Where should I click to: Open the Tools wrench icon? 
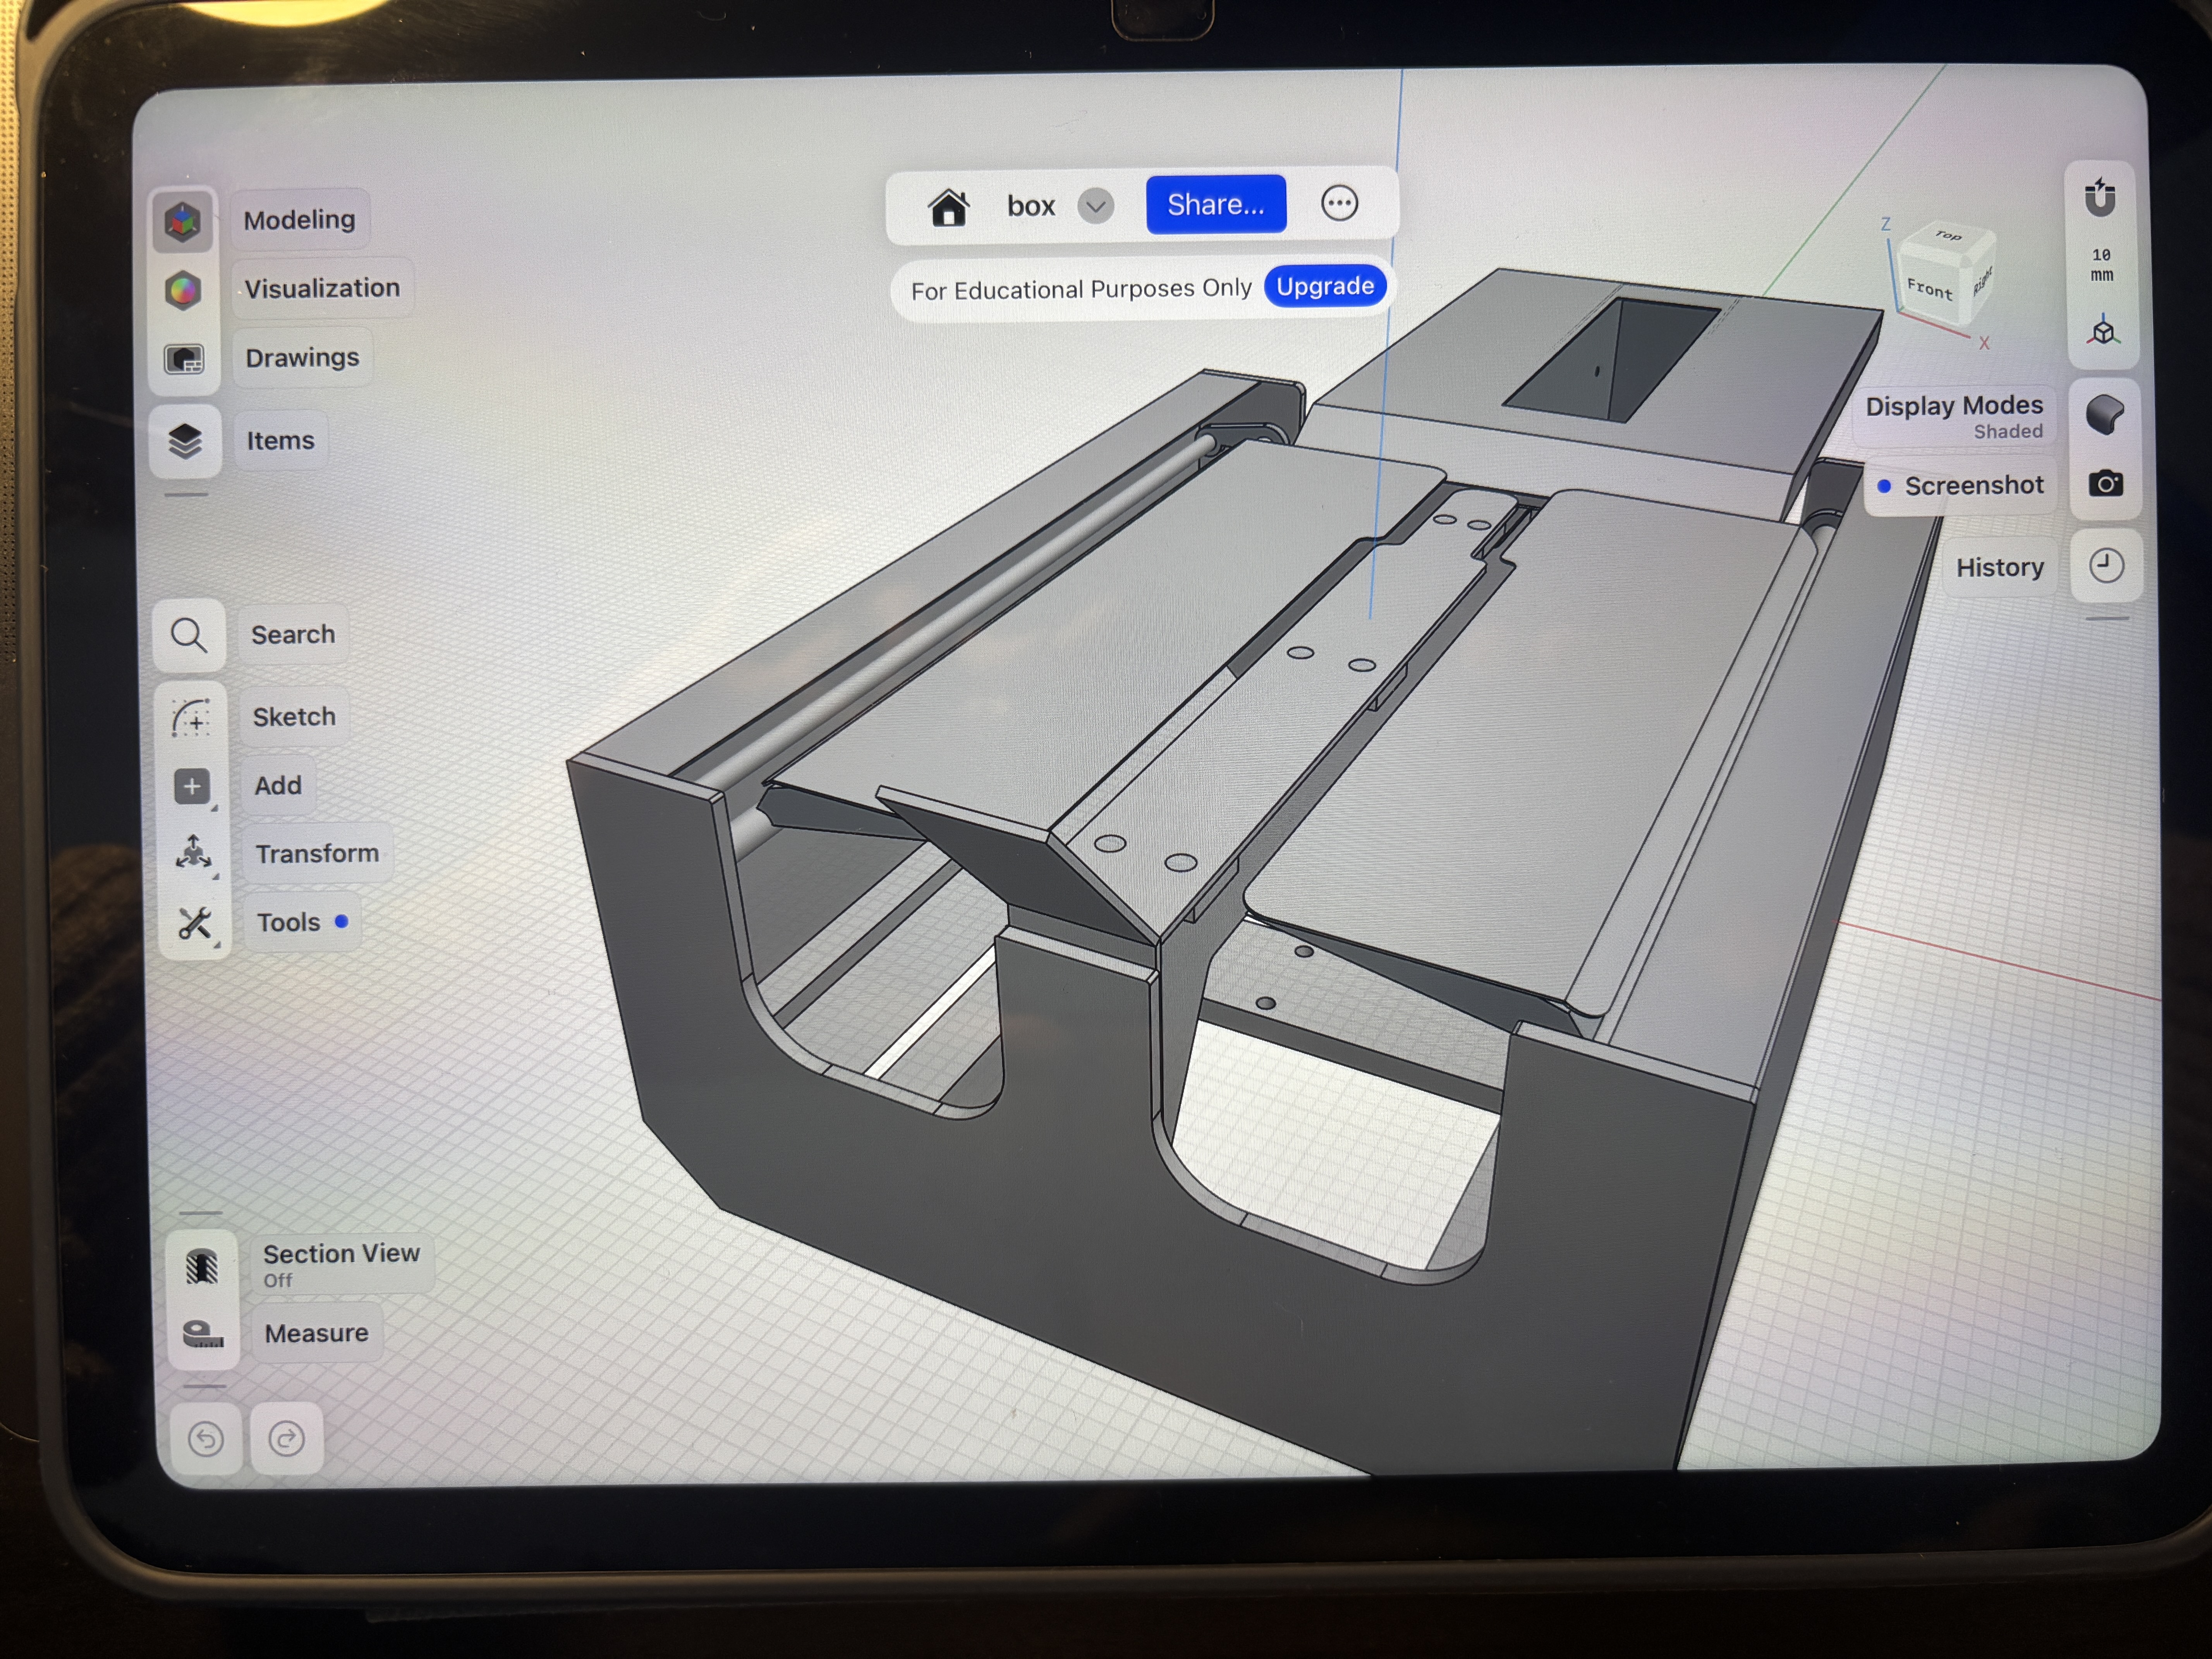click(195, 922)
